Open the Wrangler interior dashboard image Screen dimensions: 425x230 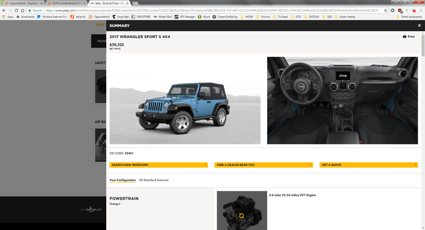[x=342, y=100]
